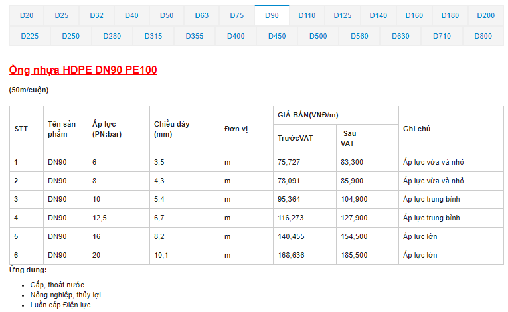The width and height of the screenshot is (508, 312).
Task: Select the active D90 tab
Action: tap(272, 15)
